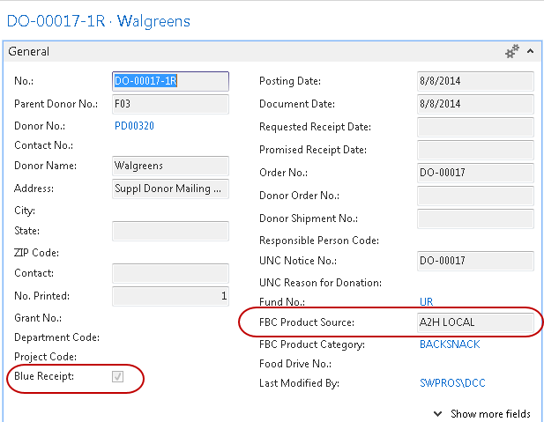Select the FBC Product Source field
The image size is (544, 422).
click(x=475, y=322)
